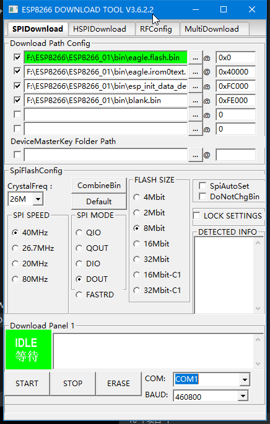Browse DeviceMasterKey folder path

pos(196,155)
